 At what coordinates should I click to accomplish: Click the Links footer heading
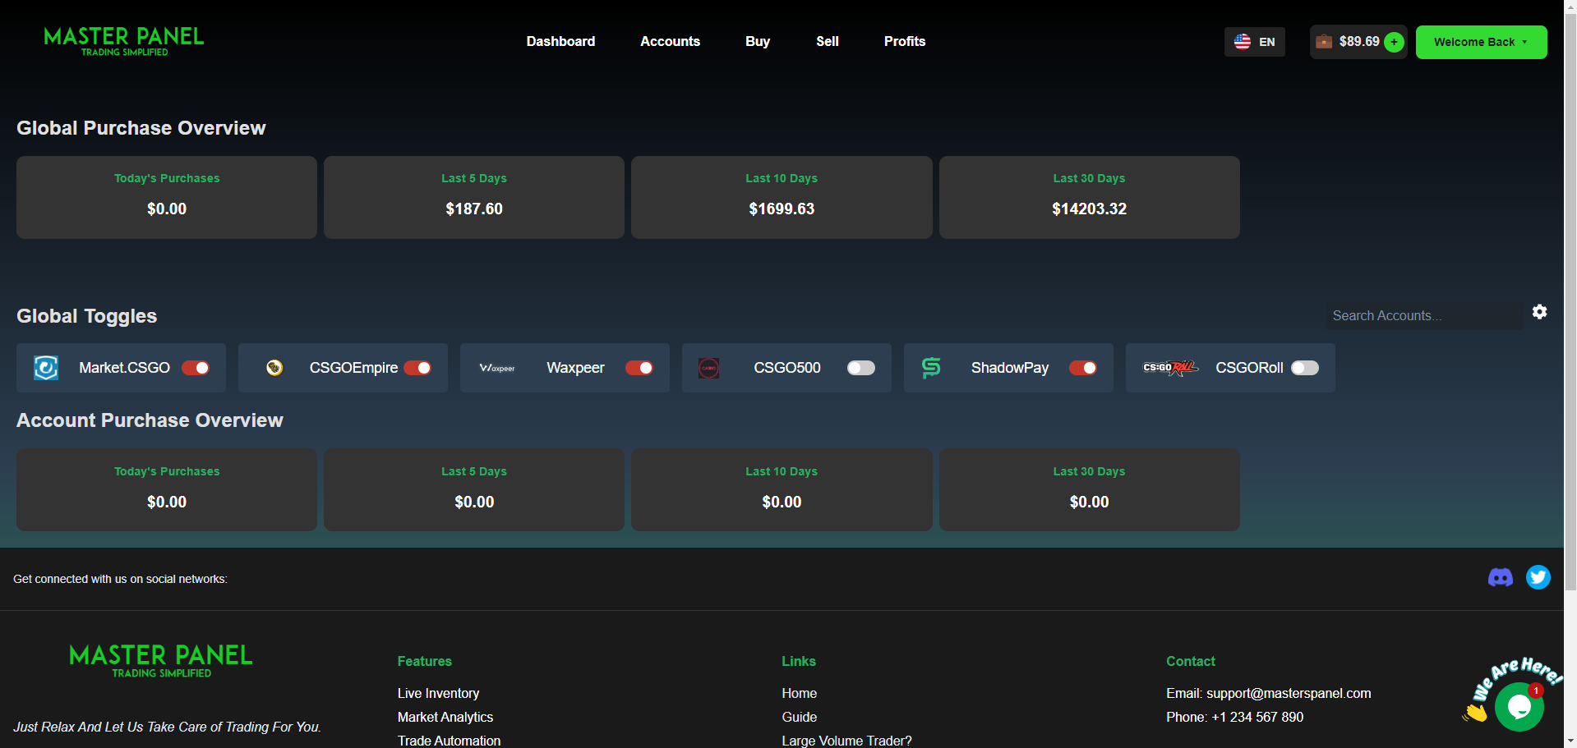tap(799, 661)
